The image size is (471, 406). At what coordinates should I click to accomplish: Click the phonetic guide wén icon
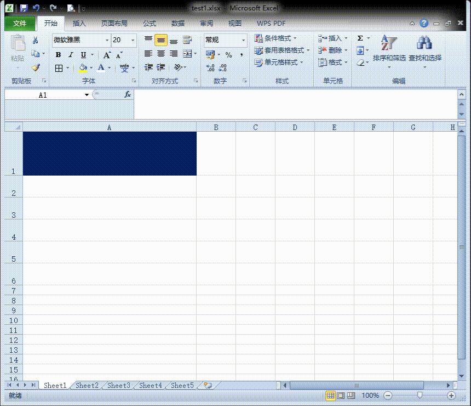[124, 68]
